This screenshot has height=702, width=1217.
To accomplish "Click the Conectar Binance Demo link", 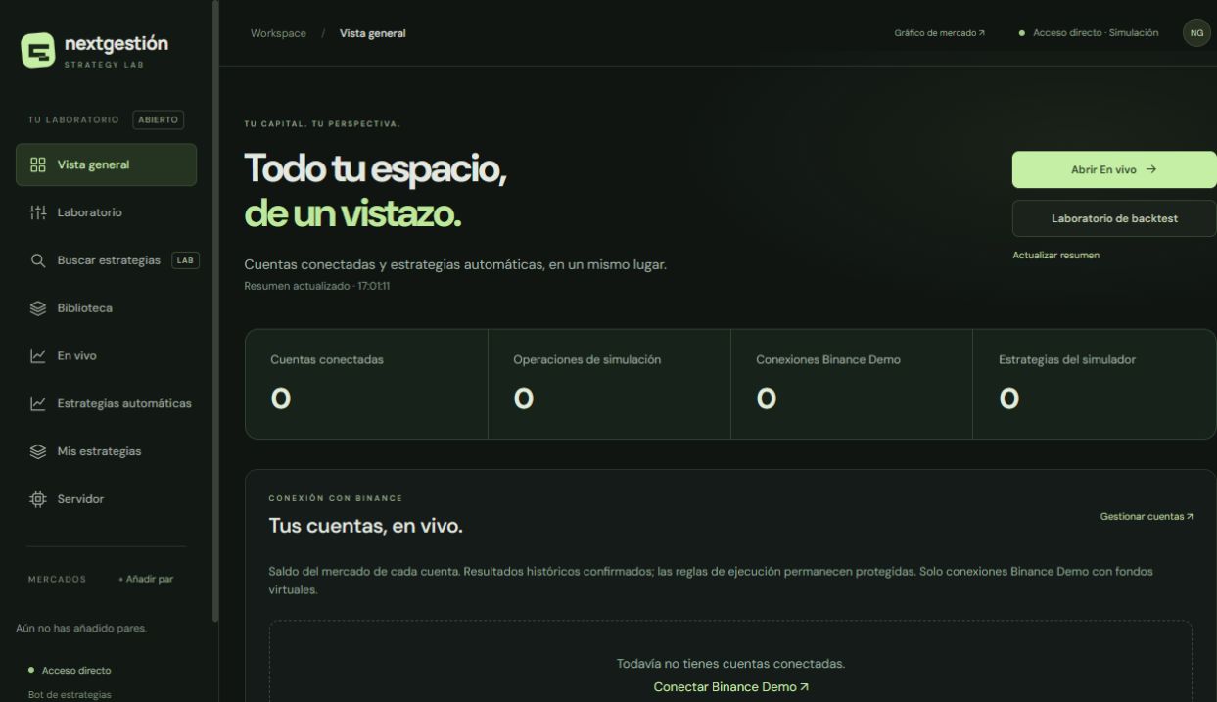I will click(x=730, y=687).
